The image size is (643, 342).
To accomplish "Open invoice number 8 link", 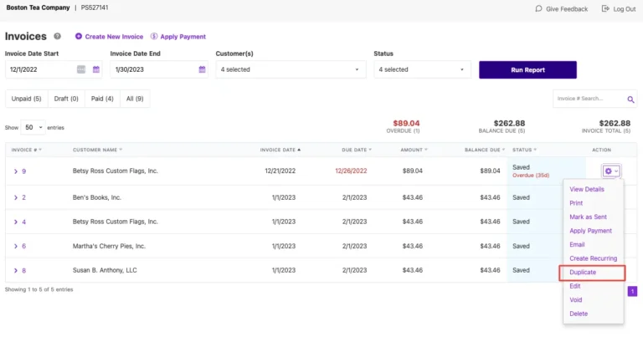I will tap(23, 271).
